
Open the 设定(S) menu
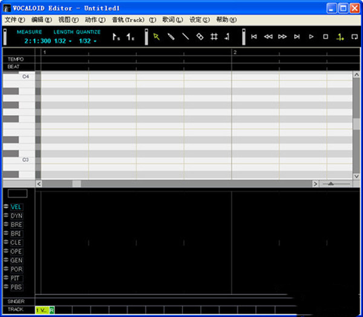(x=200, y=20)
